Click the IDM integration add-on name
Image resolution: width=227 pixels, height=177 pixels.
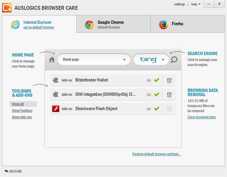click(x=106, y=94)
